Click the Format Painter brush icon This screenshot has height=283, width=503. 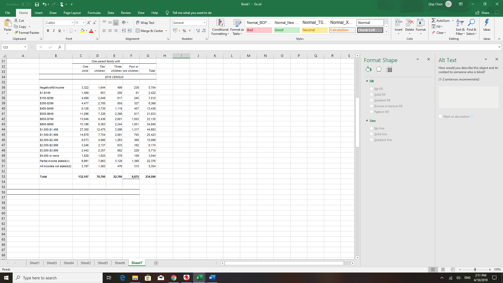pos(16,33)
